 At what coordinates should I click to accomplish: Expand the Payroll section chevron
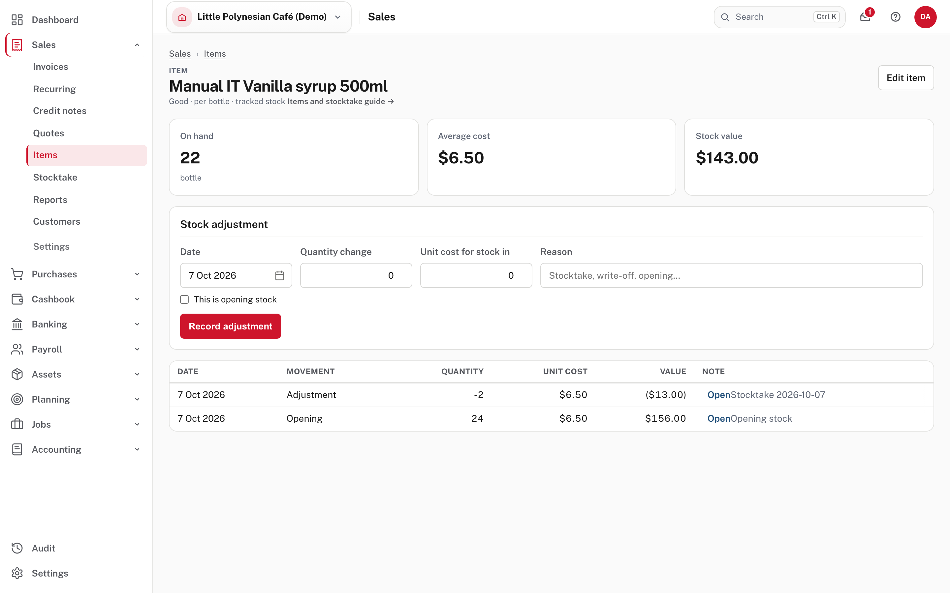pos(137,349)
